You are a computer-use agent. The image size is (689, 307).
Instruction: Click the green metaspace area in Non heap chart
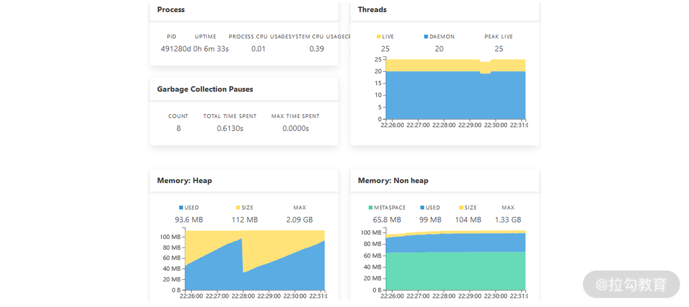455,272
